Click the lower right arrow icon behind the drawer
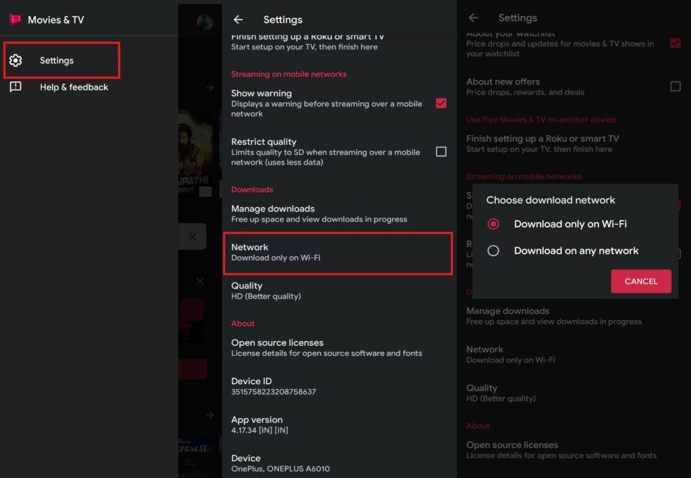The image size is (691, 478). point(210,415)
